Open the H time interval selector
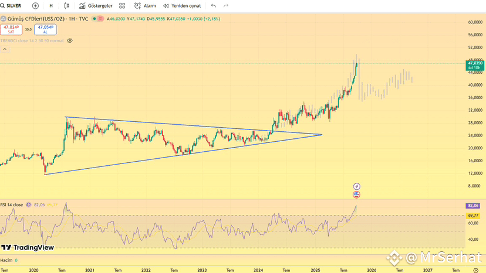The height and width of the screenshot is (273, 486). pos(51,6)
